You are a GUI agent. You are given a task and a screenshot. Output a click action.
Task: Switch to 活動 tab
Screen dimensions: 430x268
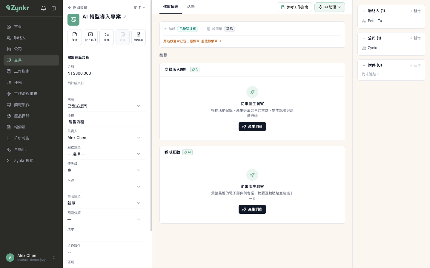[x=191, y=7]
